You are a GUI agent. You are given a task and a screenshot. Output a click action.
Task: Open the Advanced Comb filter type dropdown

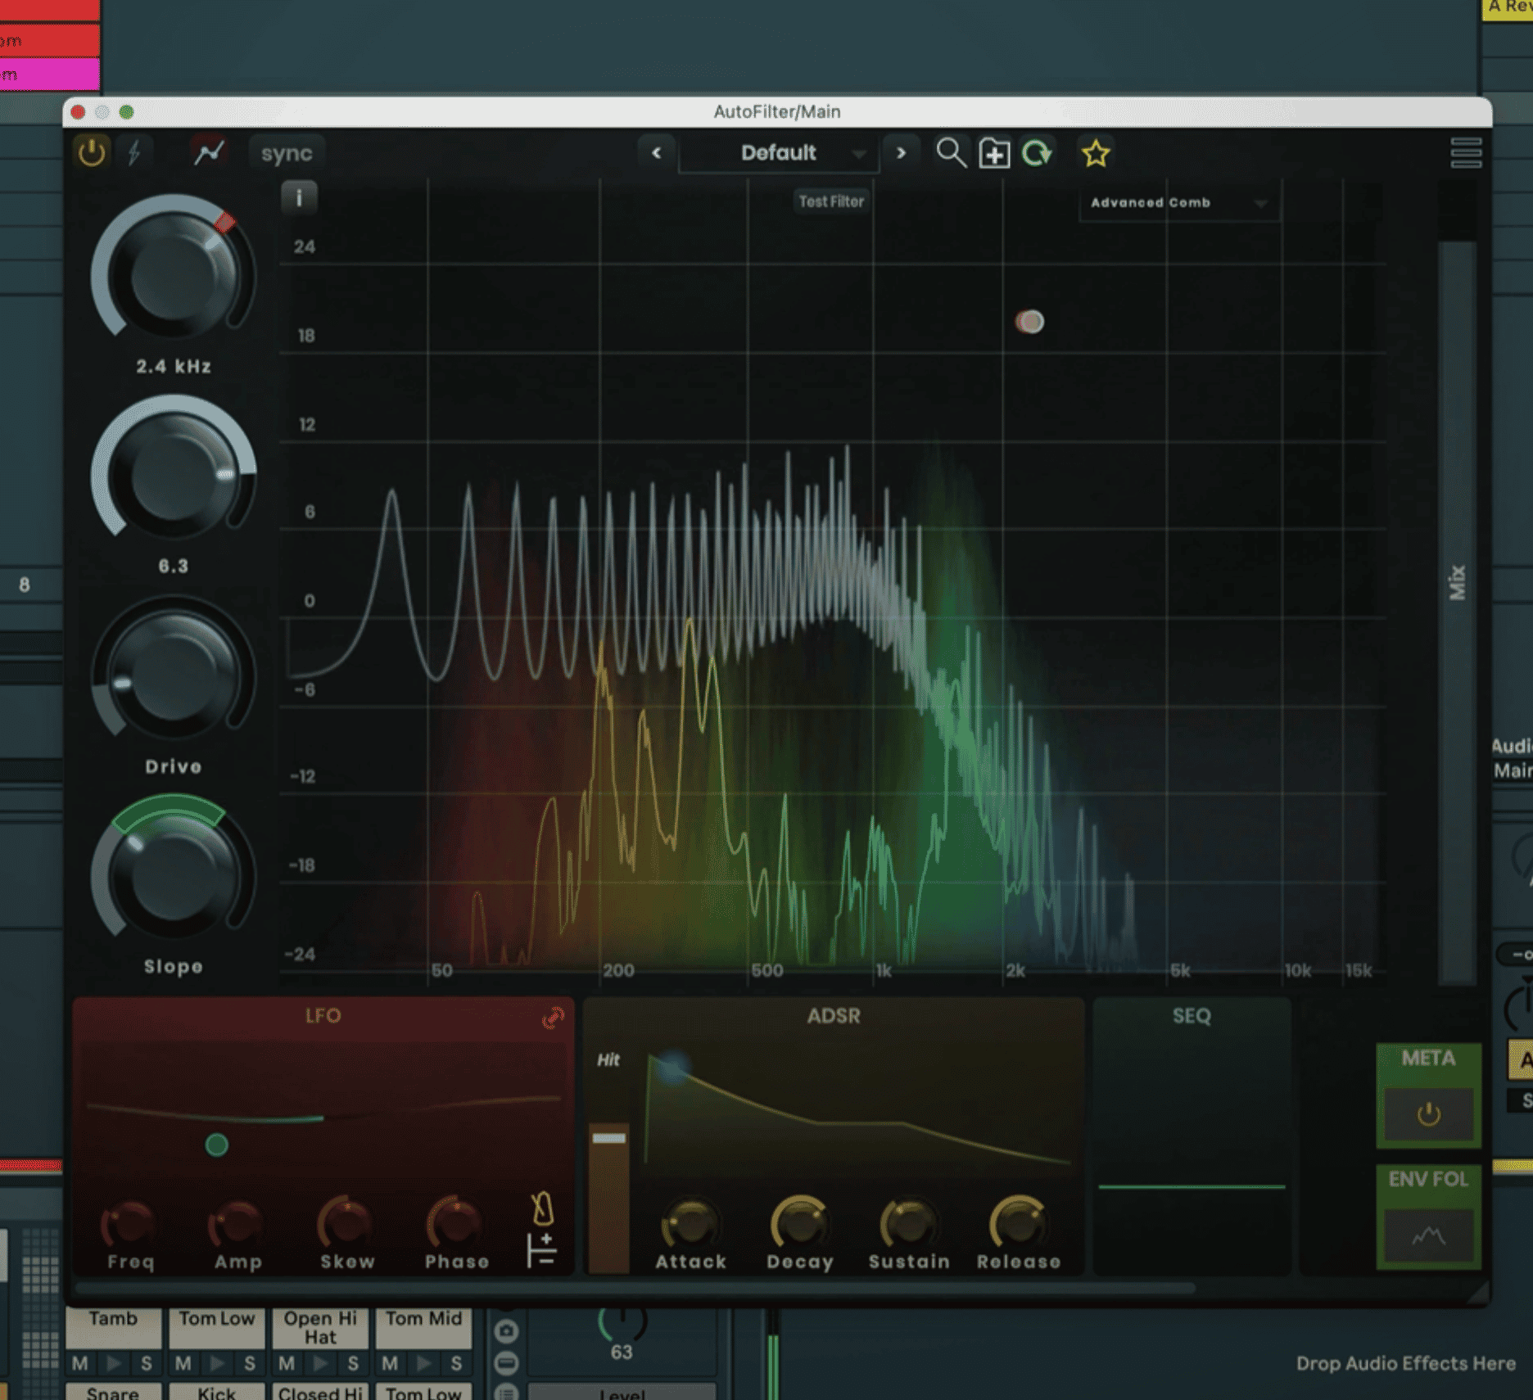pos(1179,203)
